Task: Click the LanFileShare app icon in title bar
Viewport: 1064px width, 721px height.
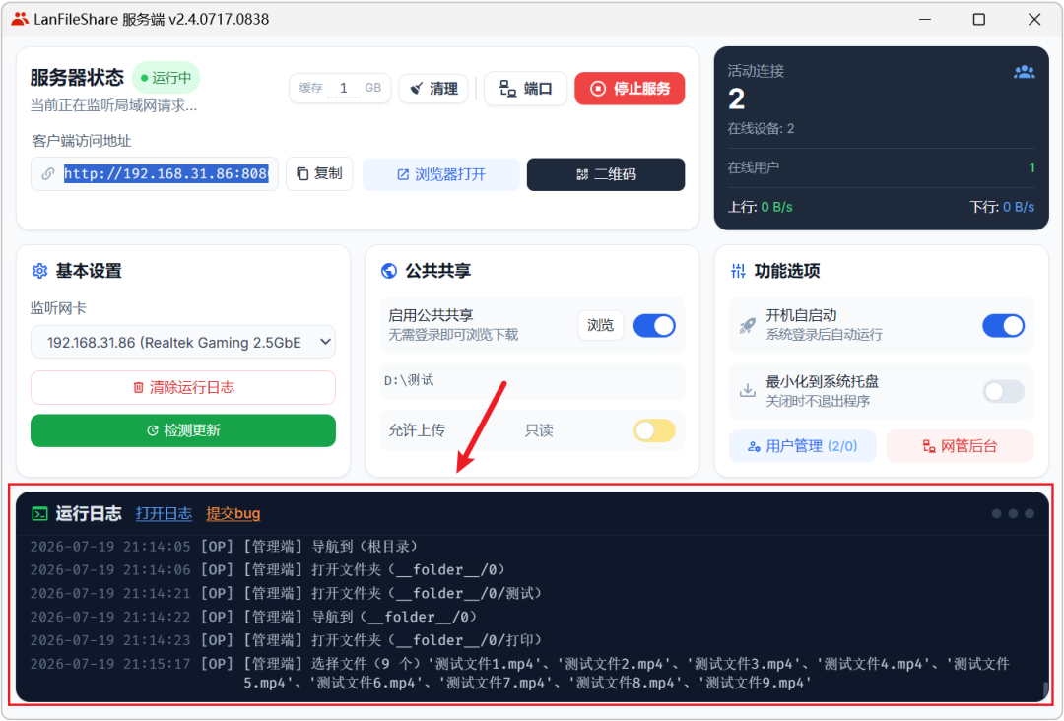Action: (x=20, y=19)
